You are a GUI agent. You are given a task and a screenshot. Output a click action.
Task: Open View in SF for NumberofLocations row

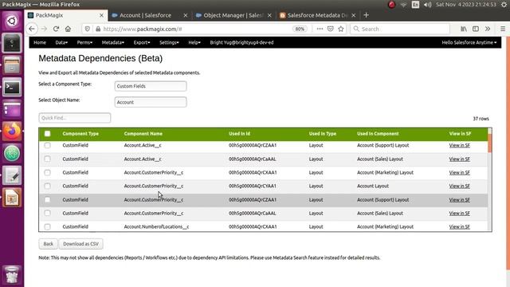tap(459, 226)
